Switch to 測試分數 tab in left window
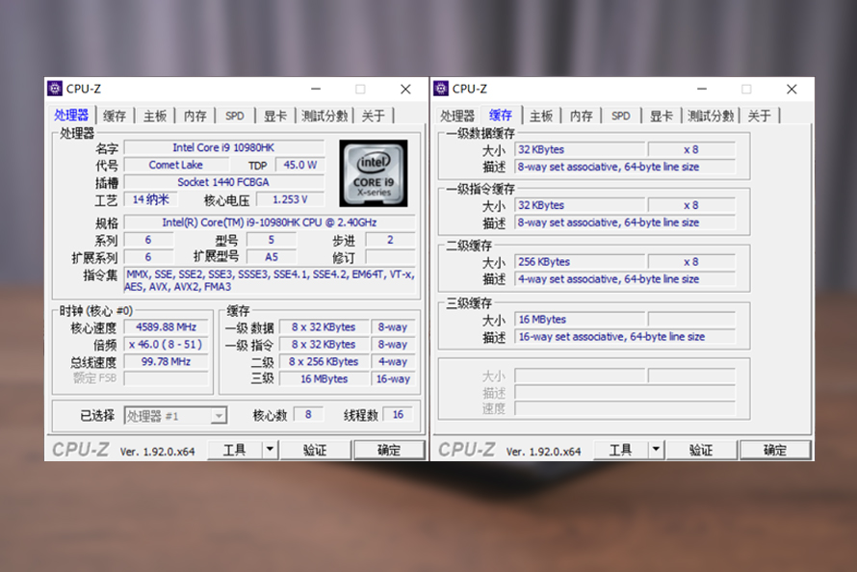The height and width of the screenshot is (572, 857). [x=325, y=116]
